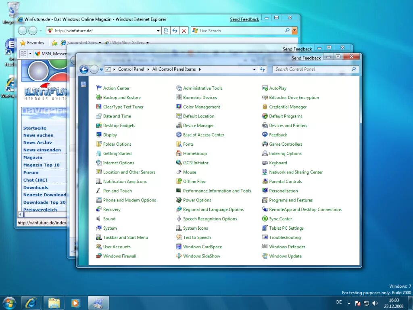This screenshot has height=310, width=413.
Task: Open News Archiv link on WinFuture
Action: click(38, 142)
